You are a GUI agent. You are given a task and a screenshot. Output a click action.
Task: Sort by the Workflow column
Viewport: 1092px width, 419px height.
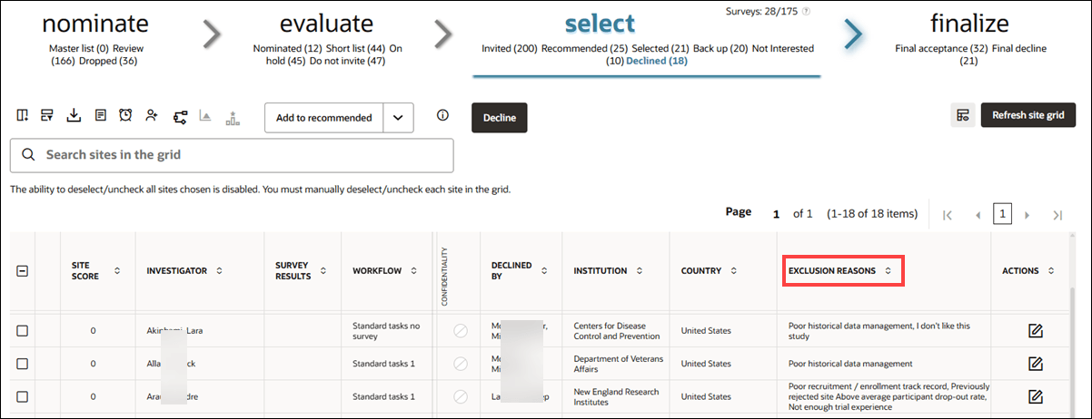(x=413, y=270)
